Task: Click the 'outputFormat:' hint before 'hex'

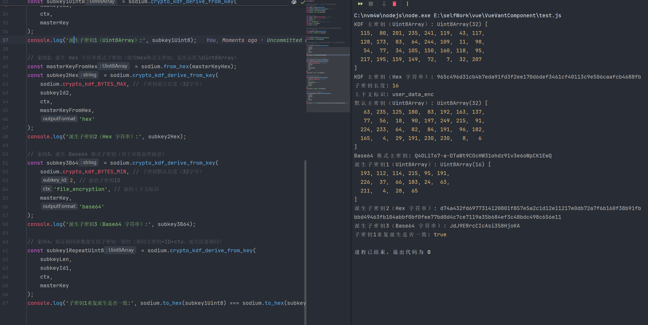Action: (60, 119)
